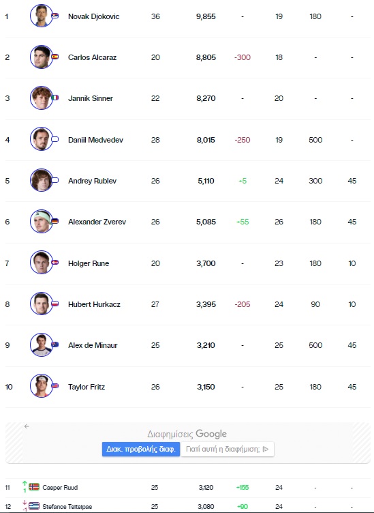Click the green up arrow beside rank 11
The width and height of the screenshot is (374, 513).
(25, 484)
